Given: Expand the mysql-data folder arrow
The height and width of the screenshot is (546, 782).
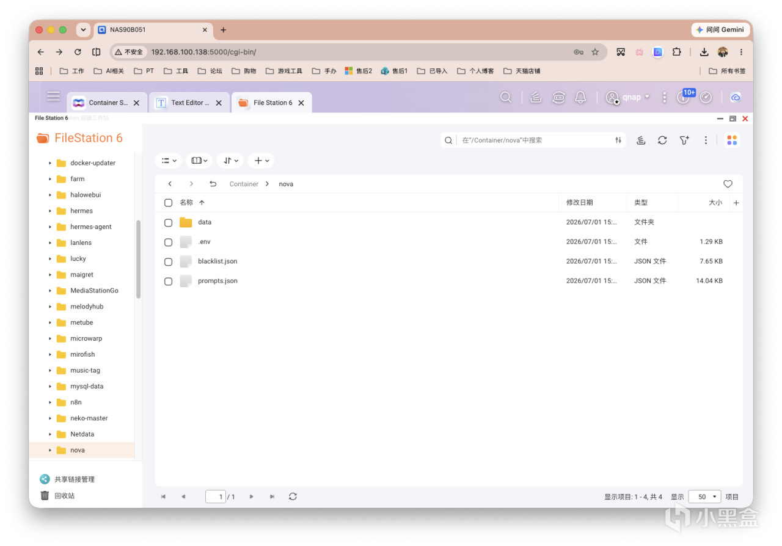Looking at the screenshot, I should click(x=50, y=387).
